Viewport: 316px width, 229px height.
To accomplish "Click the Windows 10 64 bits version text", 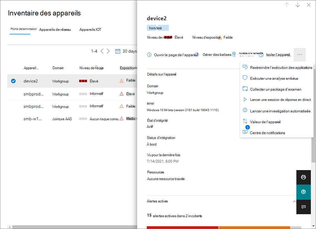I will pyautogui.click(x=182, y=110).
